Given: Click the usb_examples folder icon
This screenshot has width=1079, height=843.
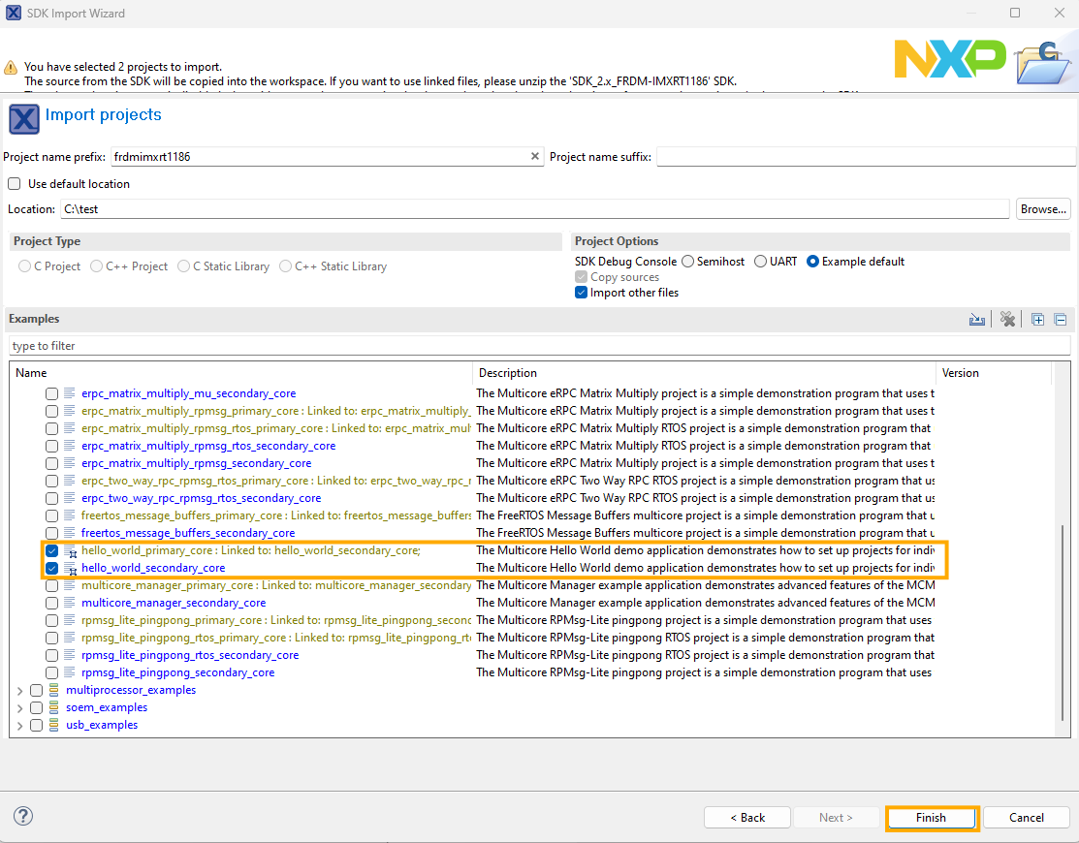Looking at the screenshot, I should (53, 725).
